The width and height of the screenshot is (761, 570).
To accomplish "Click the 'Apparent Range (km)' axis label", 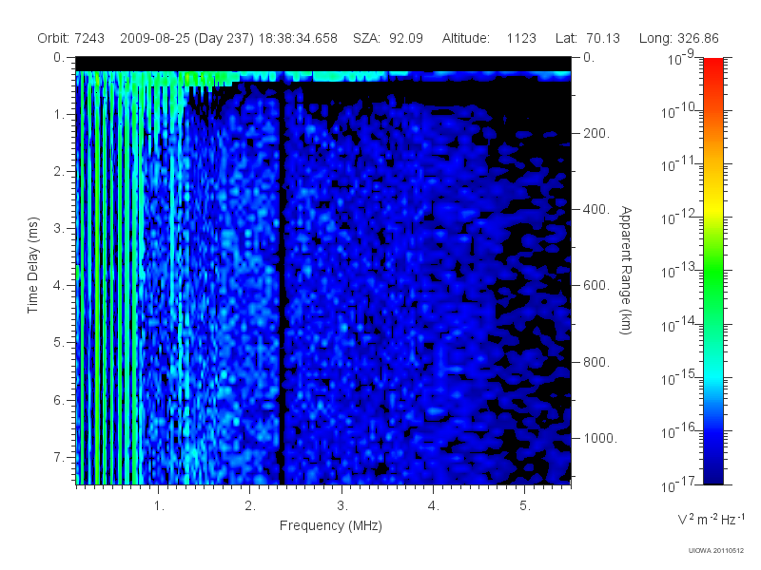I will click(x=626, y=270).
